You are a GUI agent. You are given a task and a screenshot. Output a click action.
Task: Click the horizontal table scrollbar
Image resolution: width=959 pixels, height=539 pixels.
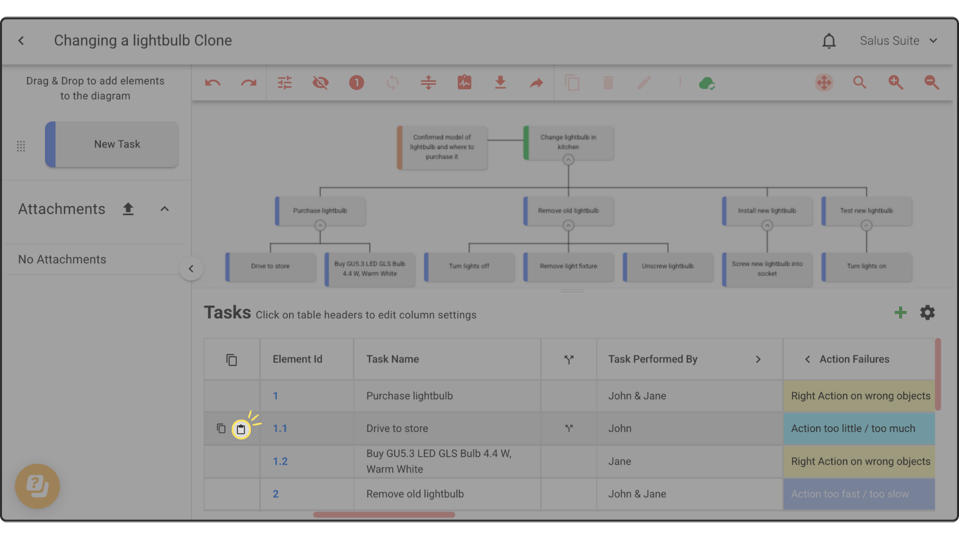(384, 515)
